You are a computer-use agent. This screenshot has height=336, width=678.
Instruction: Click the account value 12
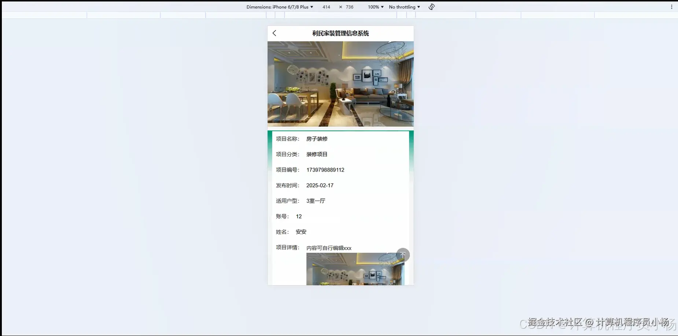click(298, 216)
